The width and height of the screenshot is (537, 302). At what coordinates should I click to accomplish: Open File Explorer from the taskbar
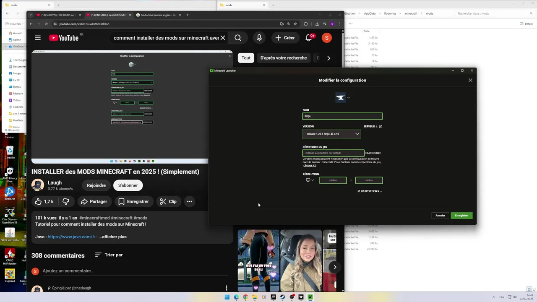coord(255,297)
